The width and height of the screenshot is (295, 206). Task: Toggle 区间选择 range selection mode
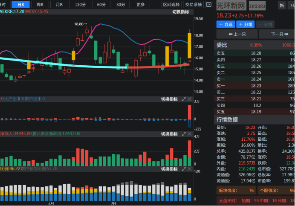pos(171,5)
